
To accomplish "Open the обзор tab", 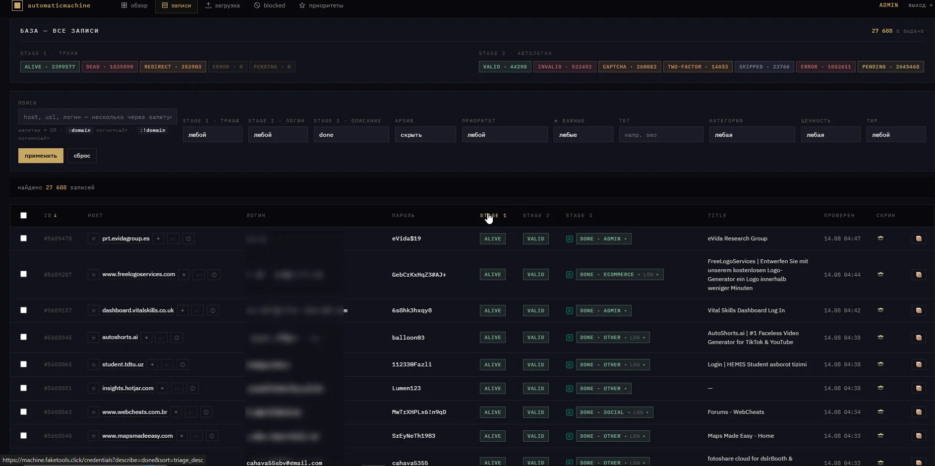I will pyautogui.click(x=134, y=5).
